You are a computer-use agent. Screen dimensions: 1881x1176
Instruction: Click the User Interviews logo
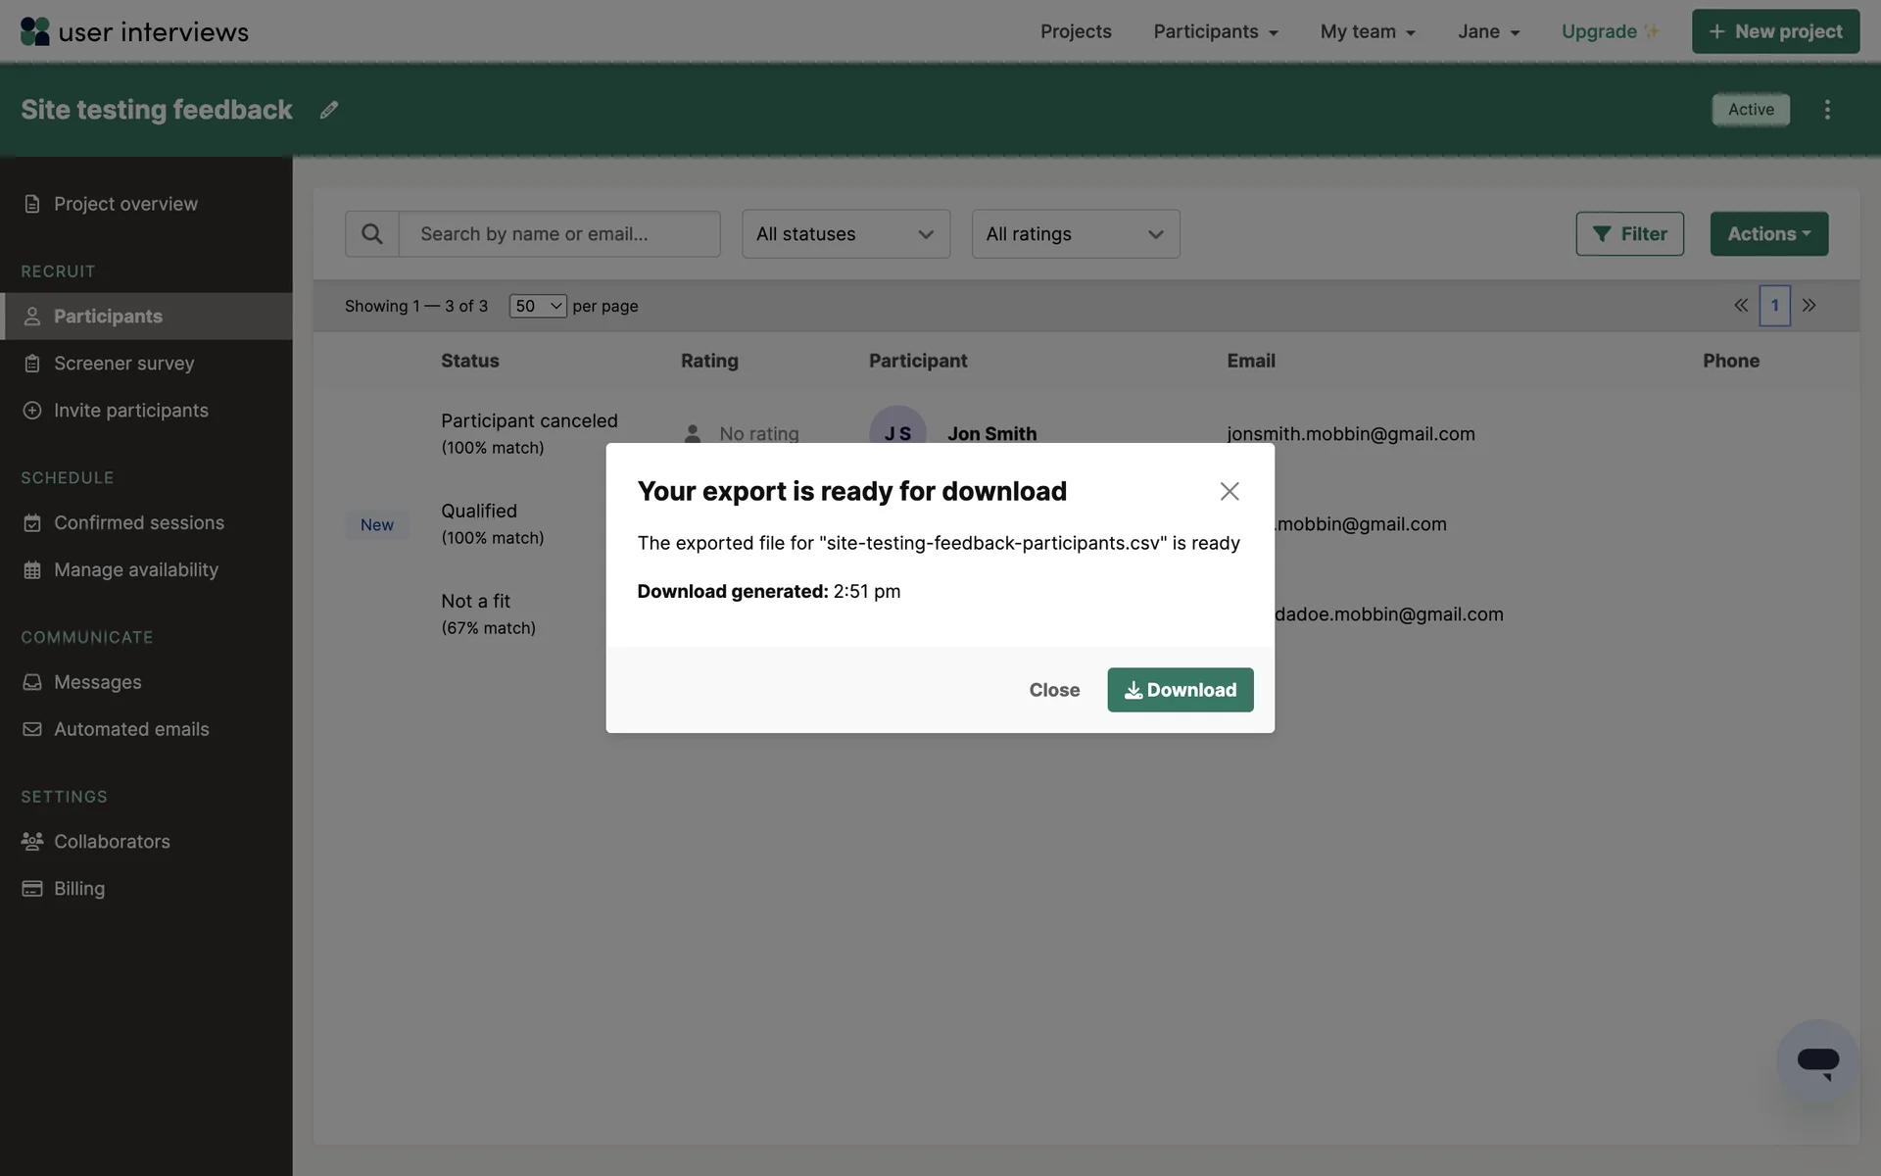point(134,31)
